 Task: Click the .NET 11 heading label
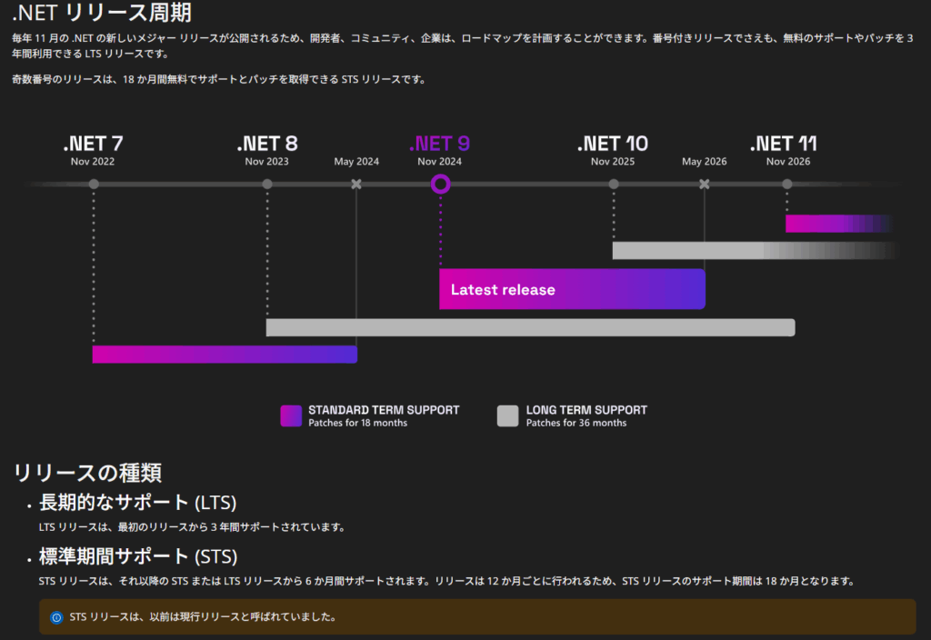click(784, 143)
